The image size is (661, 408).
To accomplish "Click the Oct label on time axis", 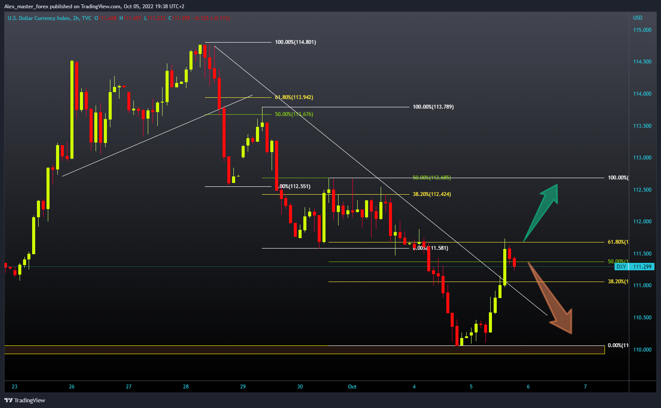I will (352, 387).
